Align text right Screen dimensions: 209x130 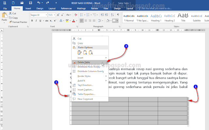90,21
